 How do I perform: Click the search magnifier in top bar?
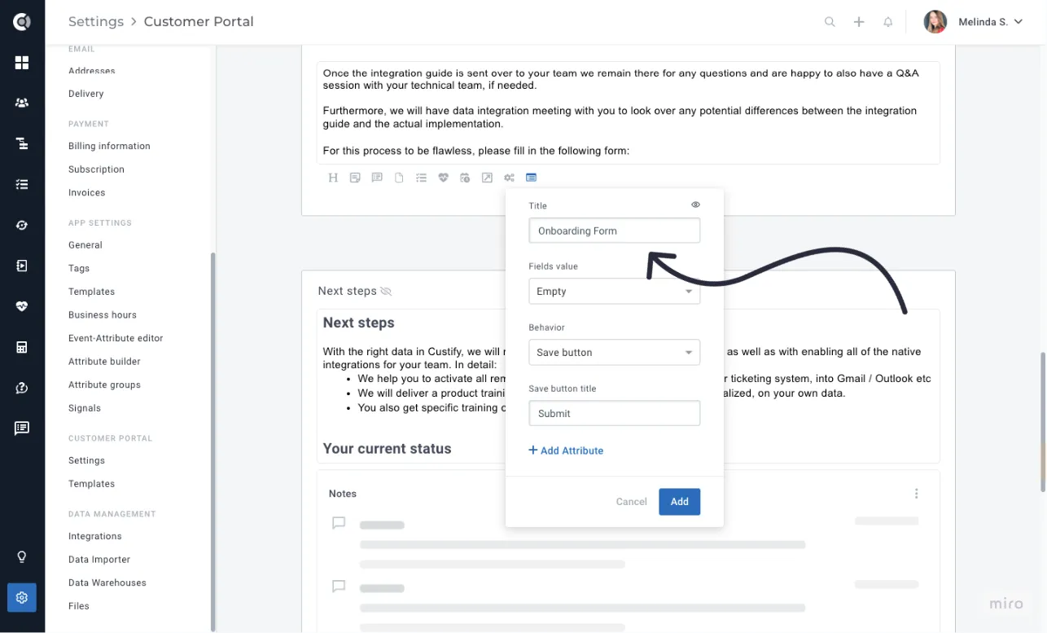(x=830, y=22)
